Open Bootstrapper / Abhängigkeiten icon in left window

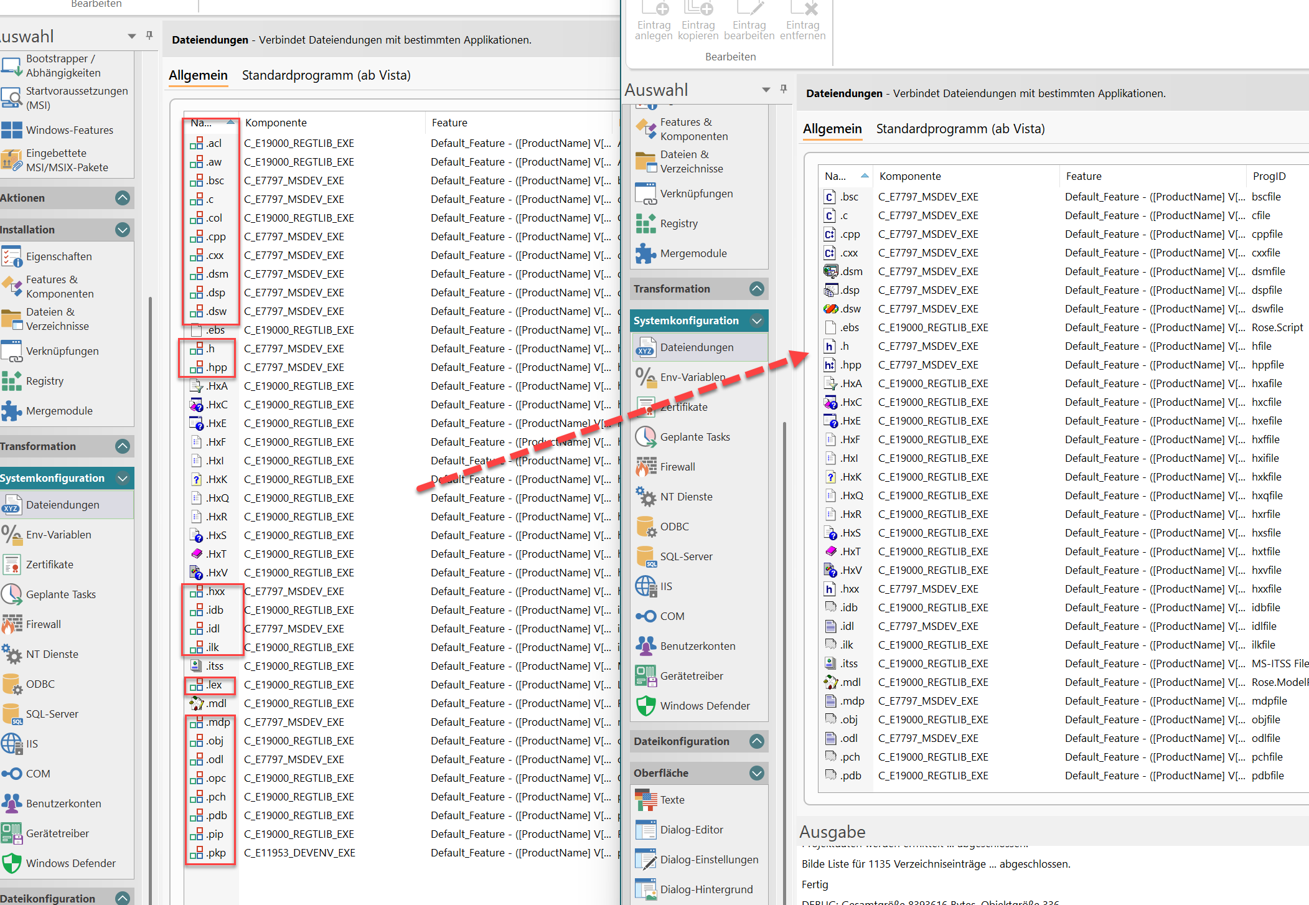point(11,66)
